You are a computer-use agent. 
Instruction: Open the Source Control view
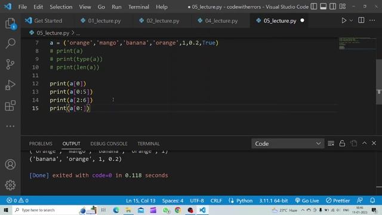[10, 64]
